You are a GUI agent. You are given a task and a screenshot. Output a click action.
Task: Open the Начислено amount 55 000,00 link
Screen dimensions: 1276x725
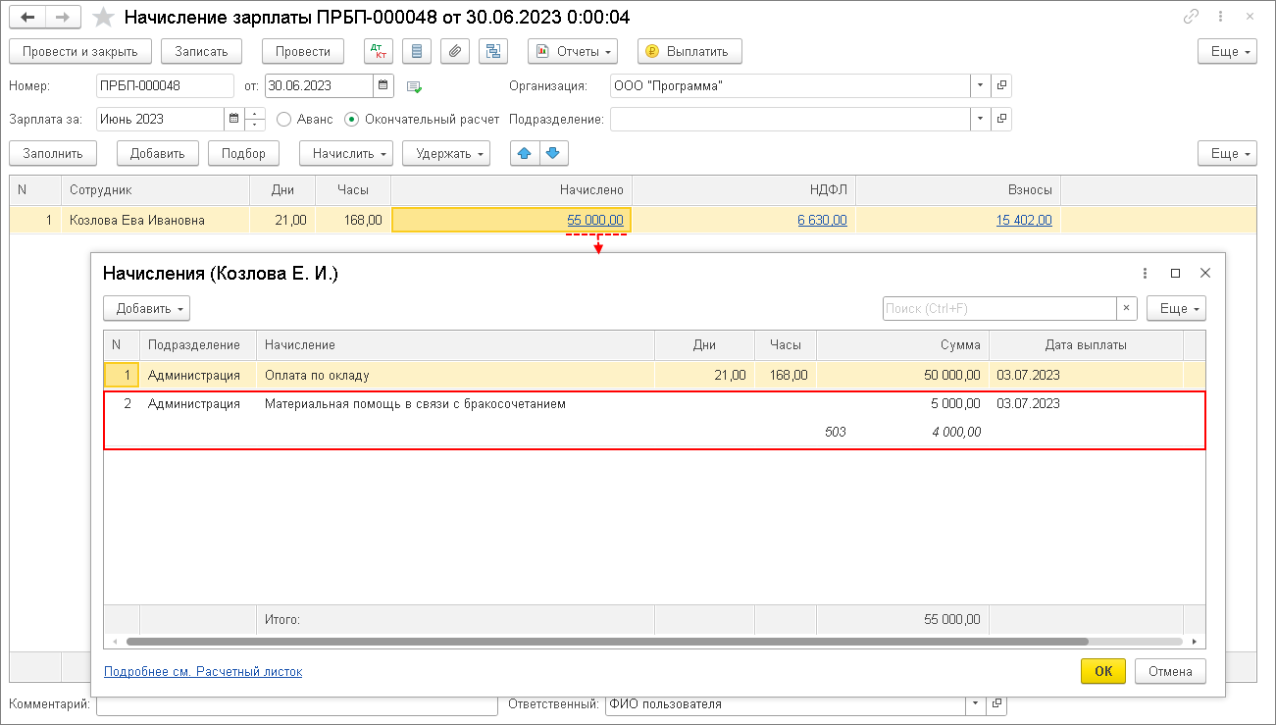pos(595,220)
